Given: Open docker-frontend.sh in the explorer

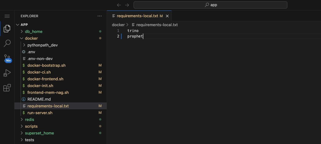Looking at the screenshot, I should tap(45, 79).
